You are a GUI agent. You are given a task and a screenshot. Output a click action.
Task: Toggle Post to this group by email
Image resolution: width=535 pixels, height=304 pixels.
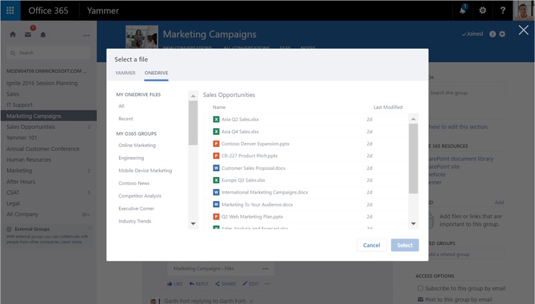(419, 299)
